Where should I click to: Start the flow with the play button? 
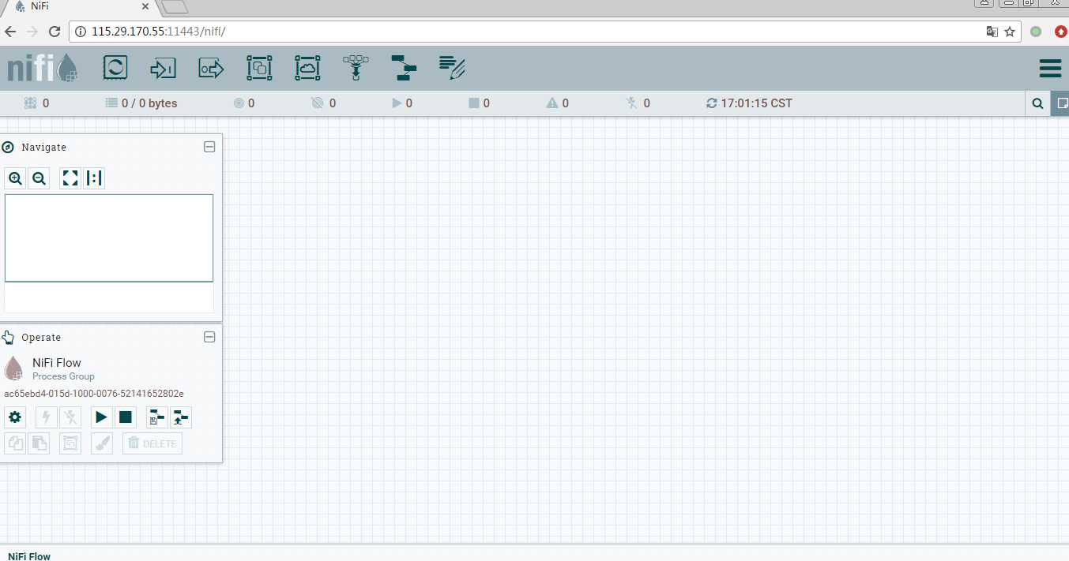click(102, 417)
